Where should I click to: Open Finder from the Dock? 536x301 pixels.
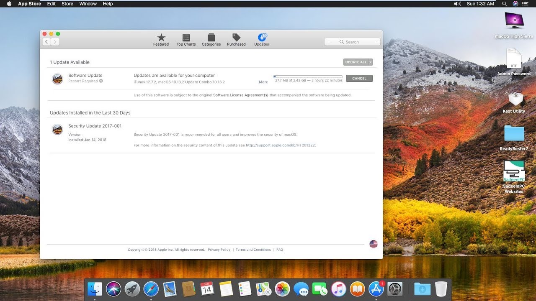click(95, 289)
